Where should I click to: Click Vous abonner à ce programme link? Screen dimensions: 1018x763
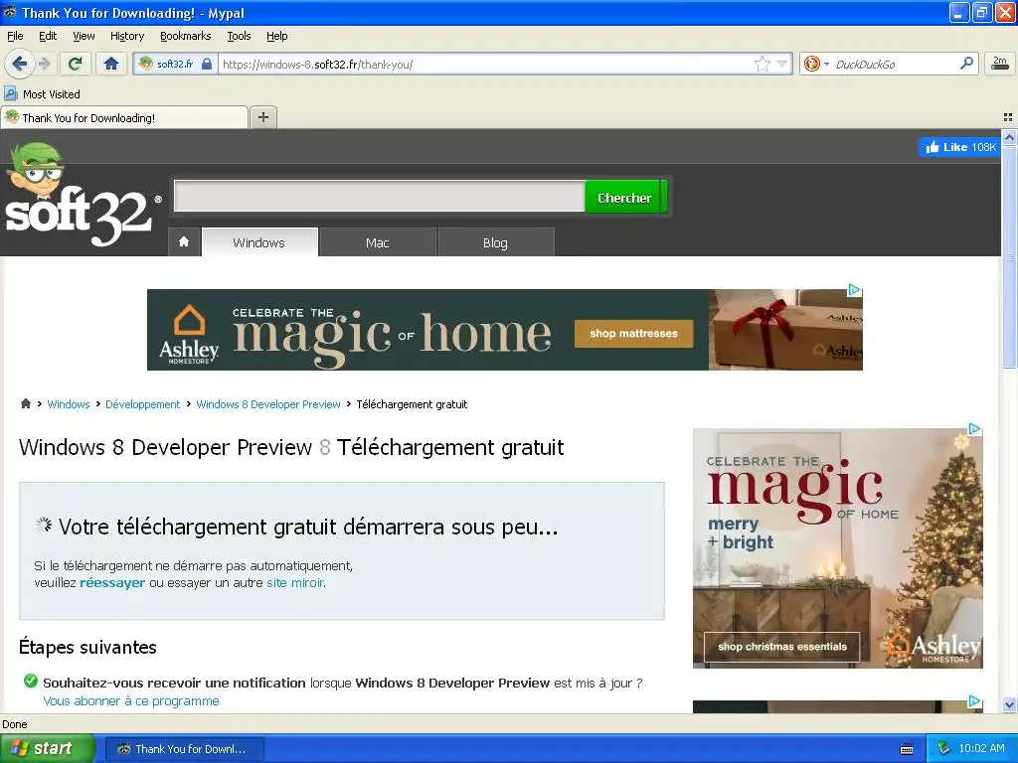131,700
